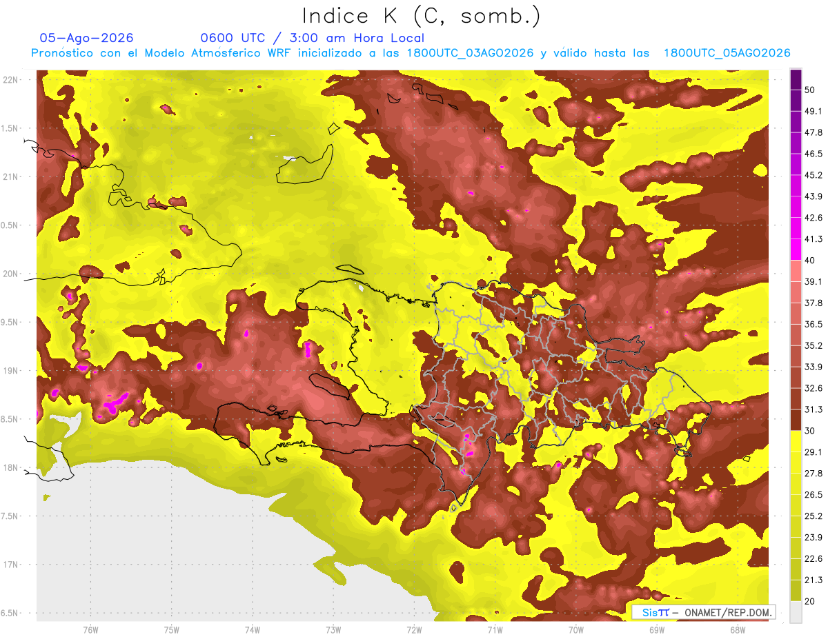The width and height of the screenshot is (828, 639).
Task: Click the latitude label "1.5N"
Action: pos(10,128)
